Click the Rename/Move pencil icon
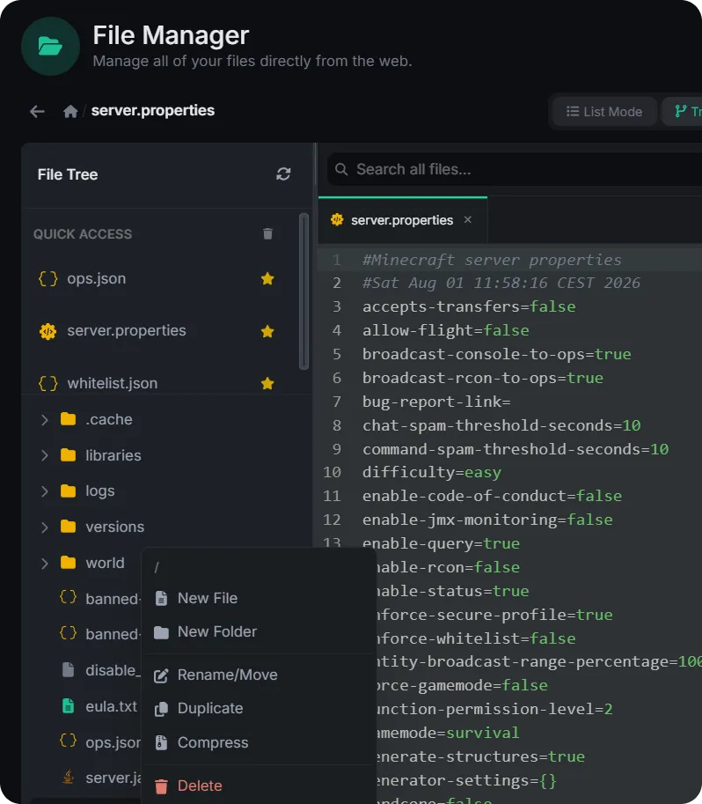The width and height of the screenshot is (702, 804). (x=161, y=675)
